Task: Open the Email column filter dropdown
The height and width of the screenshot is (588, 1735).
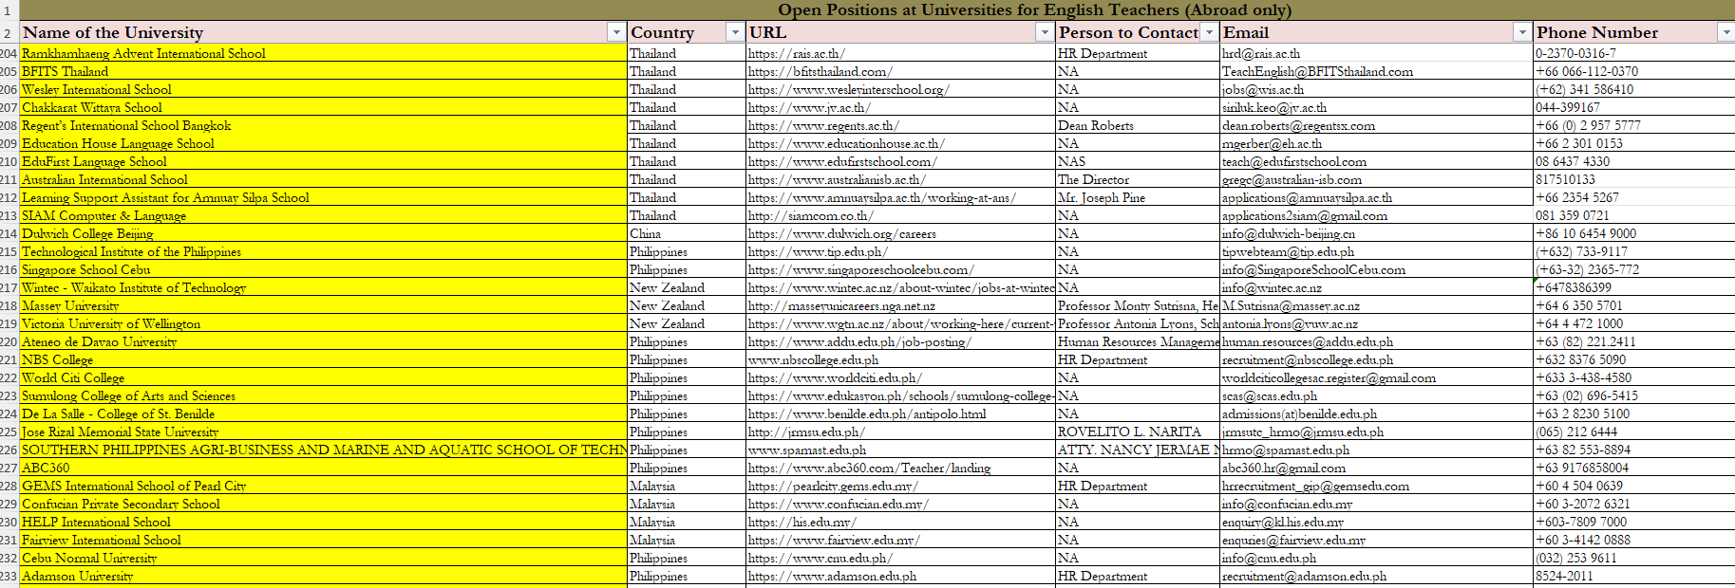Action: point(1522,33)
